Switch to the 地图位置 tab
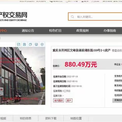 pos(76,118)
